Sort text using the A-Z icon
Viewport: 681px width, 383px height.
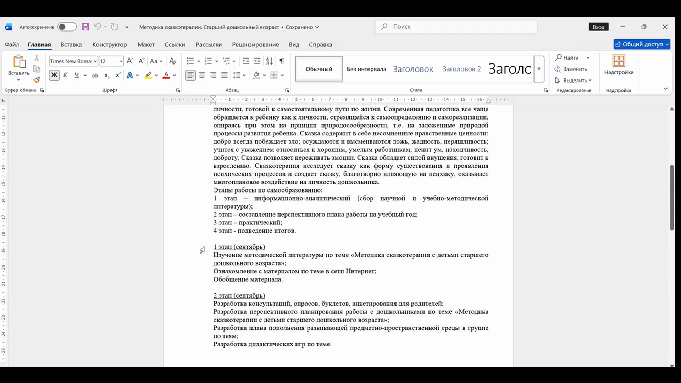click(x=270, y=61)
